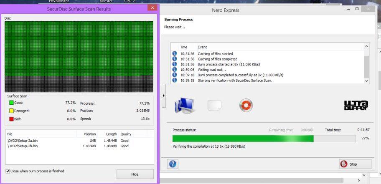Click the computer source icon in Nero Express
The height and width of the screenshot is (184, 381).
point(184,106)
